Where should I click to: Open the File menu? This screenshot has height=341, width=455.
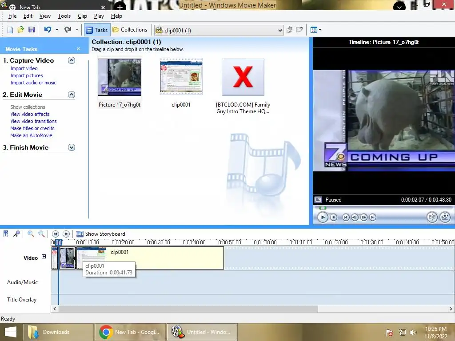[12, 16]
